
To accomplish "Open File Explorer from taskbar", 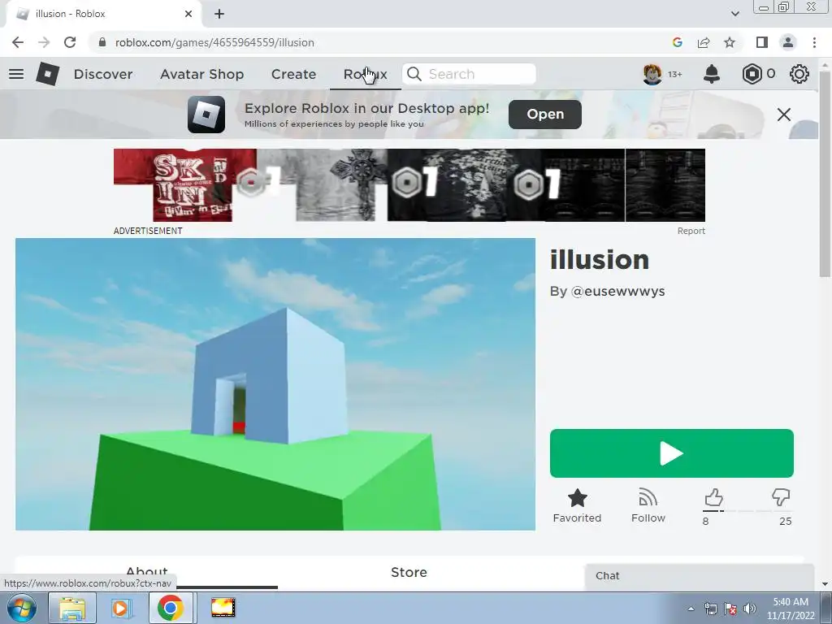I will click(72, 608).
